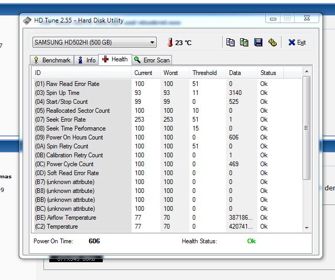Select the Soft Read Error Rate row
Viewport: 335px width, 280px height.
point(168,173)
